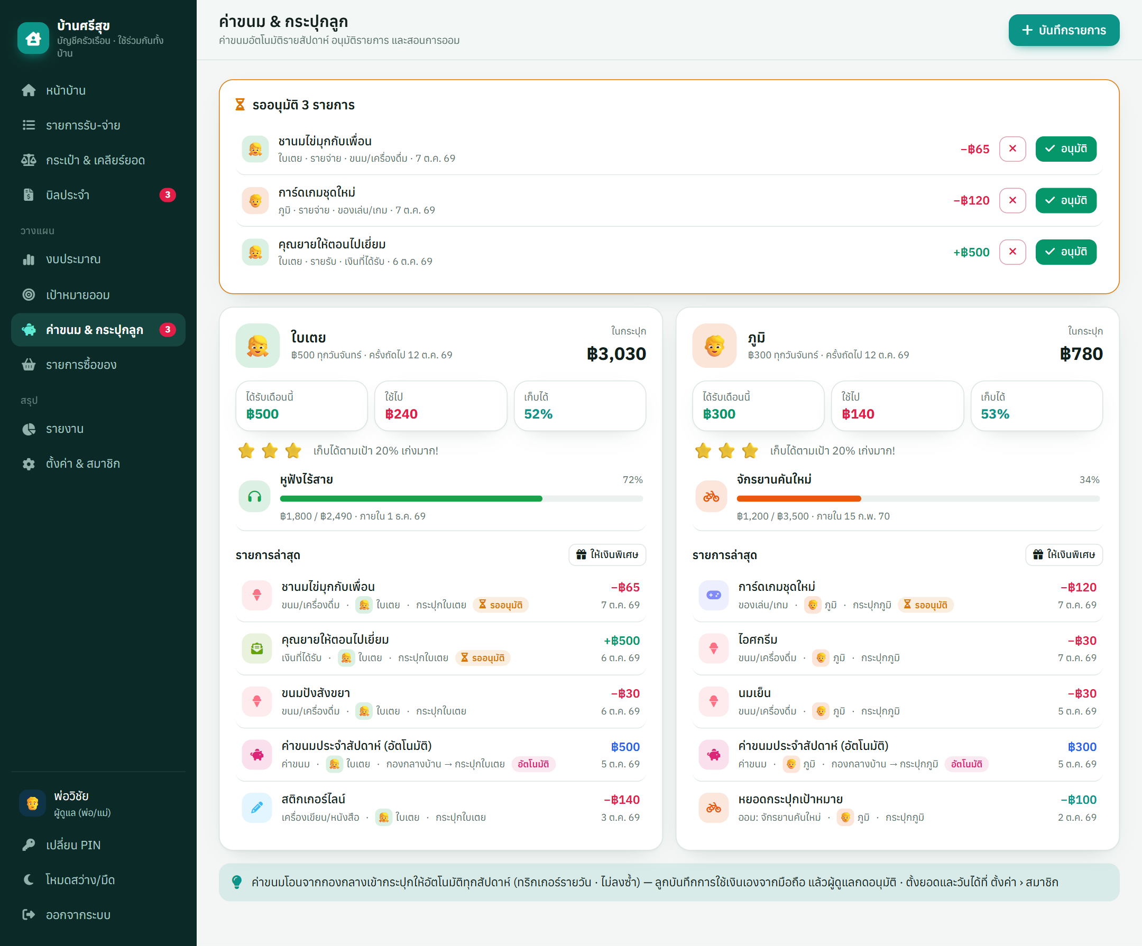Click the ขนมปังสังขยา transaction row
This screenshot has height=946, width=1142.
(x=440, y=701)
